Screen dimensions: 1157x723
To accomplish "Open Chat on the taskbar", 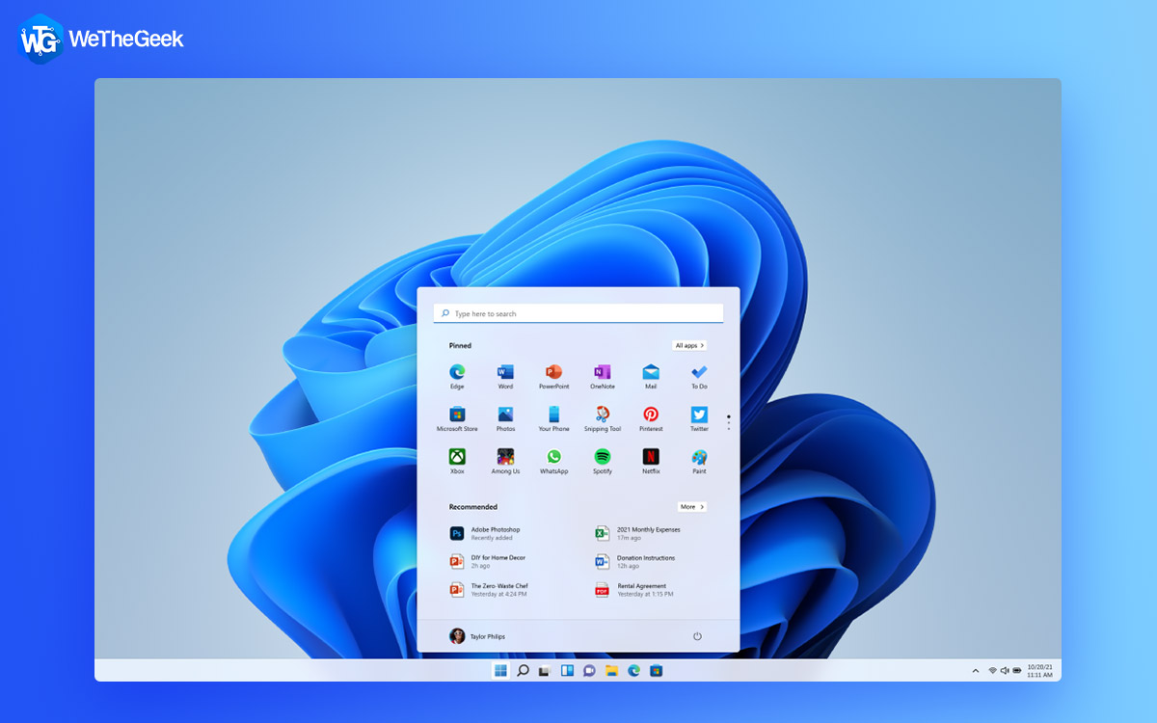I will 589,670.
